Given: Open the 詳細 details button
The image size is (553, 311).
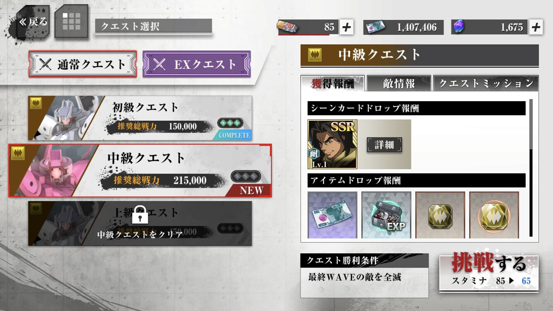Looking at the screenshot, I should pyautogui.click(x=384, y=144).
